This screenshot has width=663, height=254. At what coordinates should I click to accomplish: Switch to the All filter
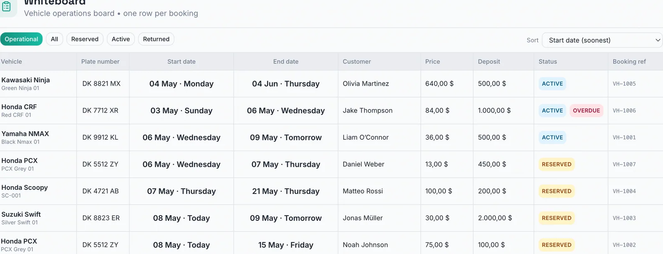pyautogui.click(x=54, y=39)
